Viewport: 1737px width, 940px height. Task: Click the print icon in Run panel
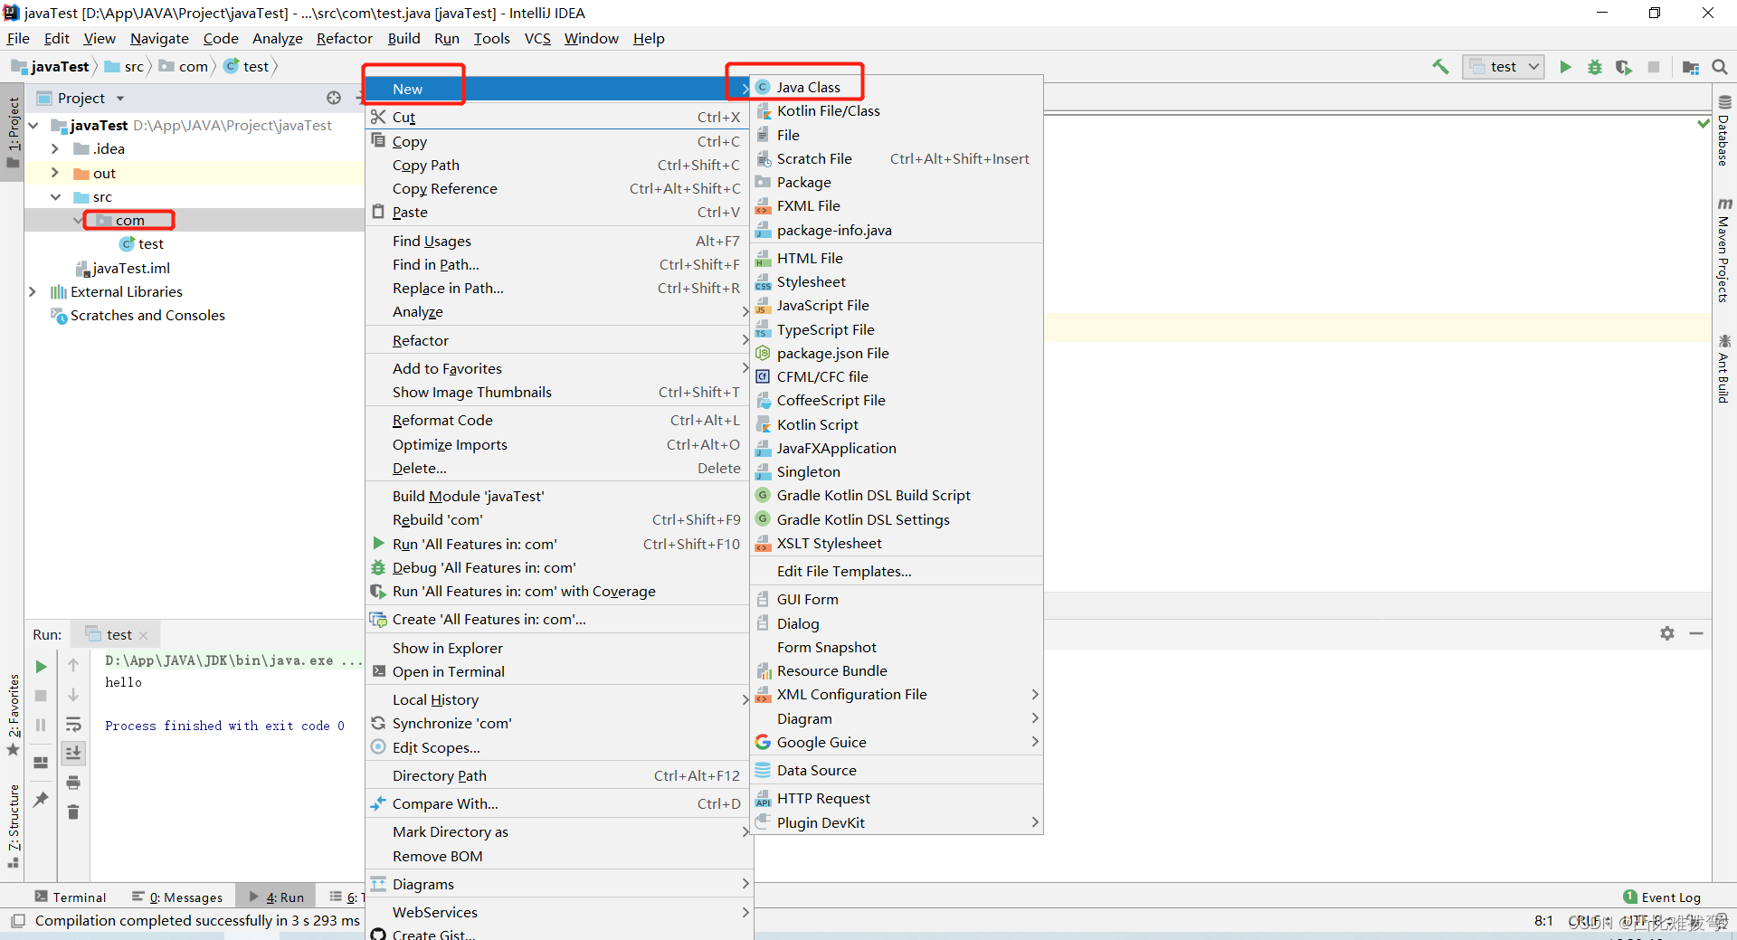[x=73, y=783]
